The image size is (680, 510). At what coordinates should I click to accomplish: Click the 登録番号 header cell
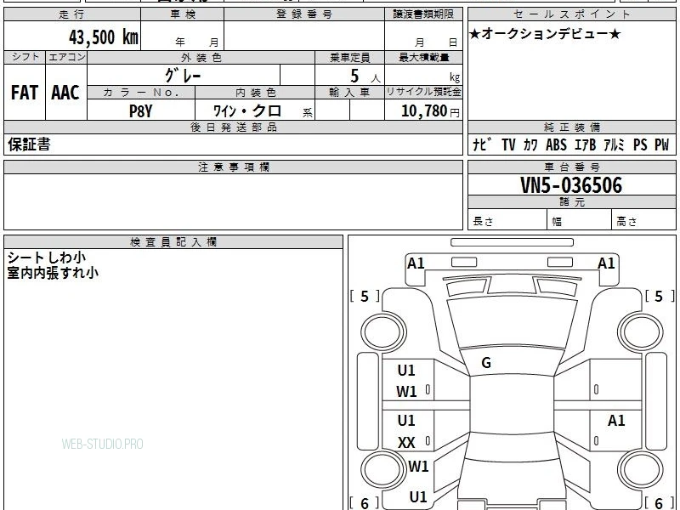coord(304,14)
